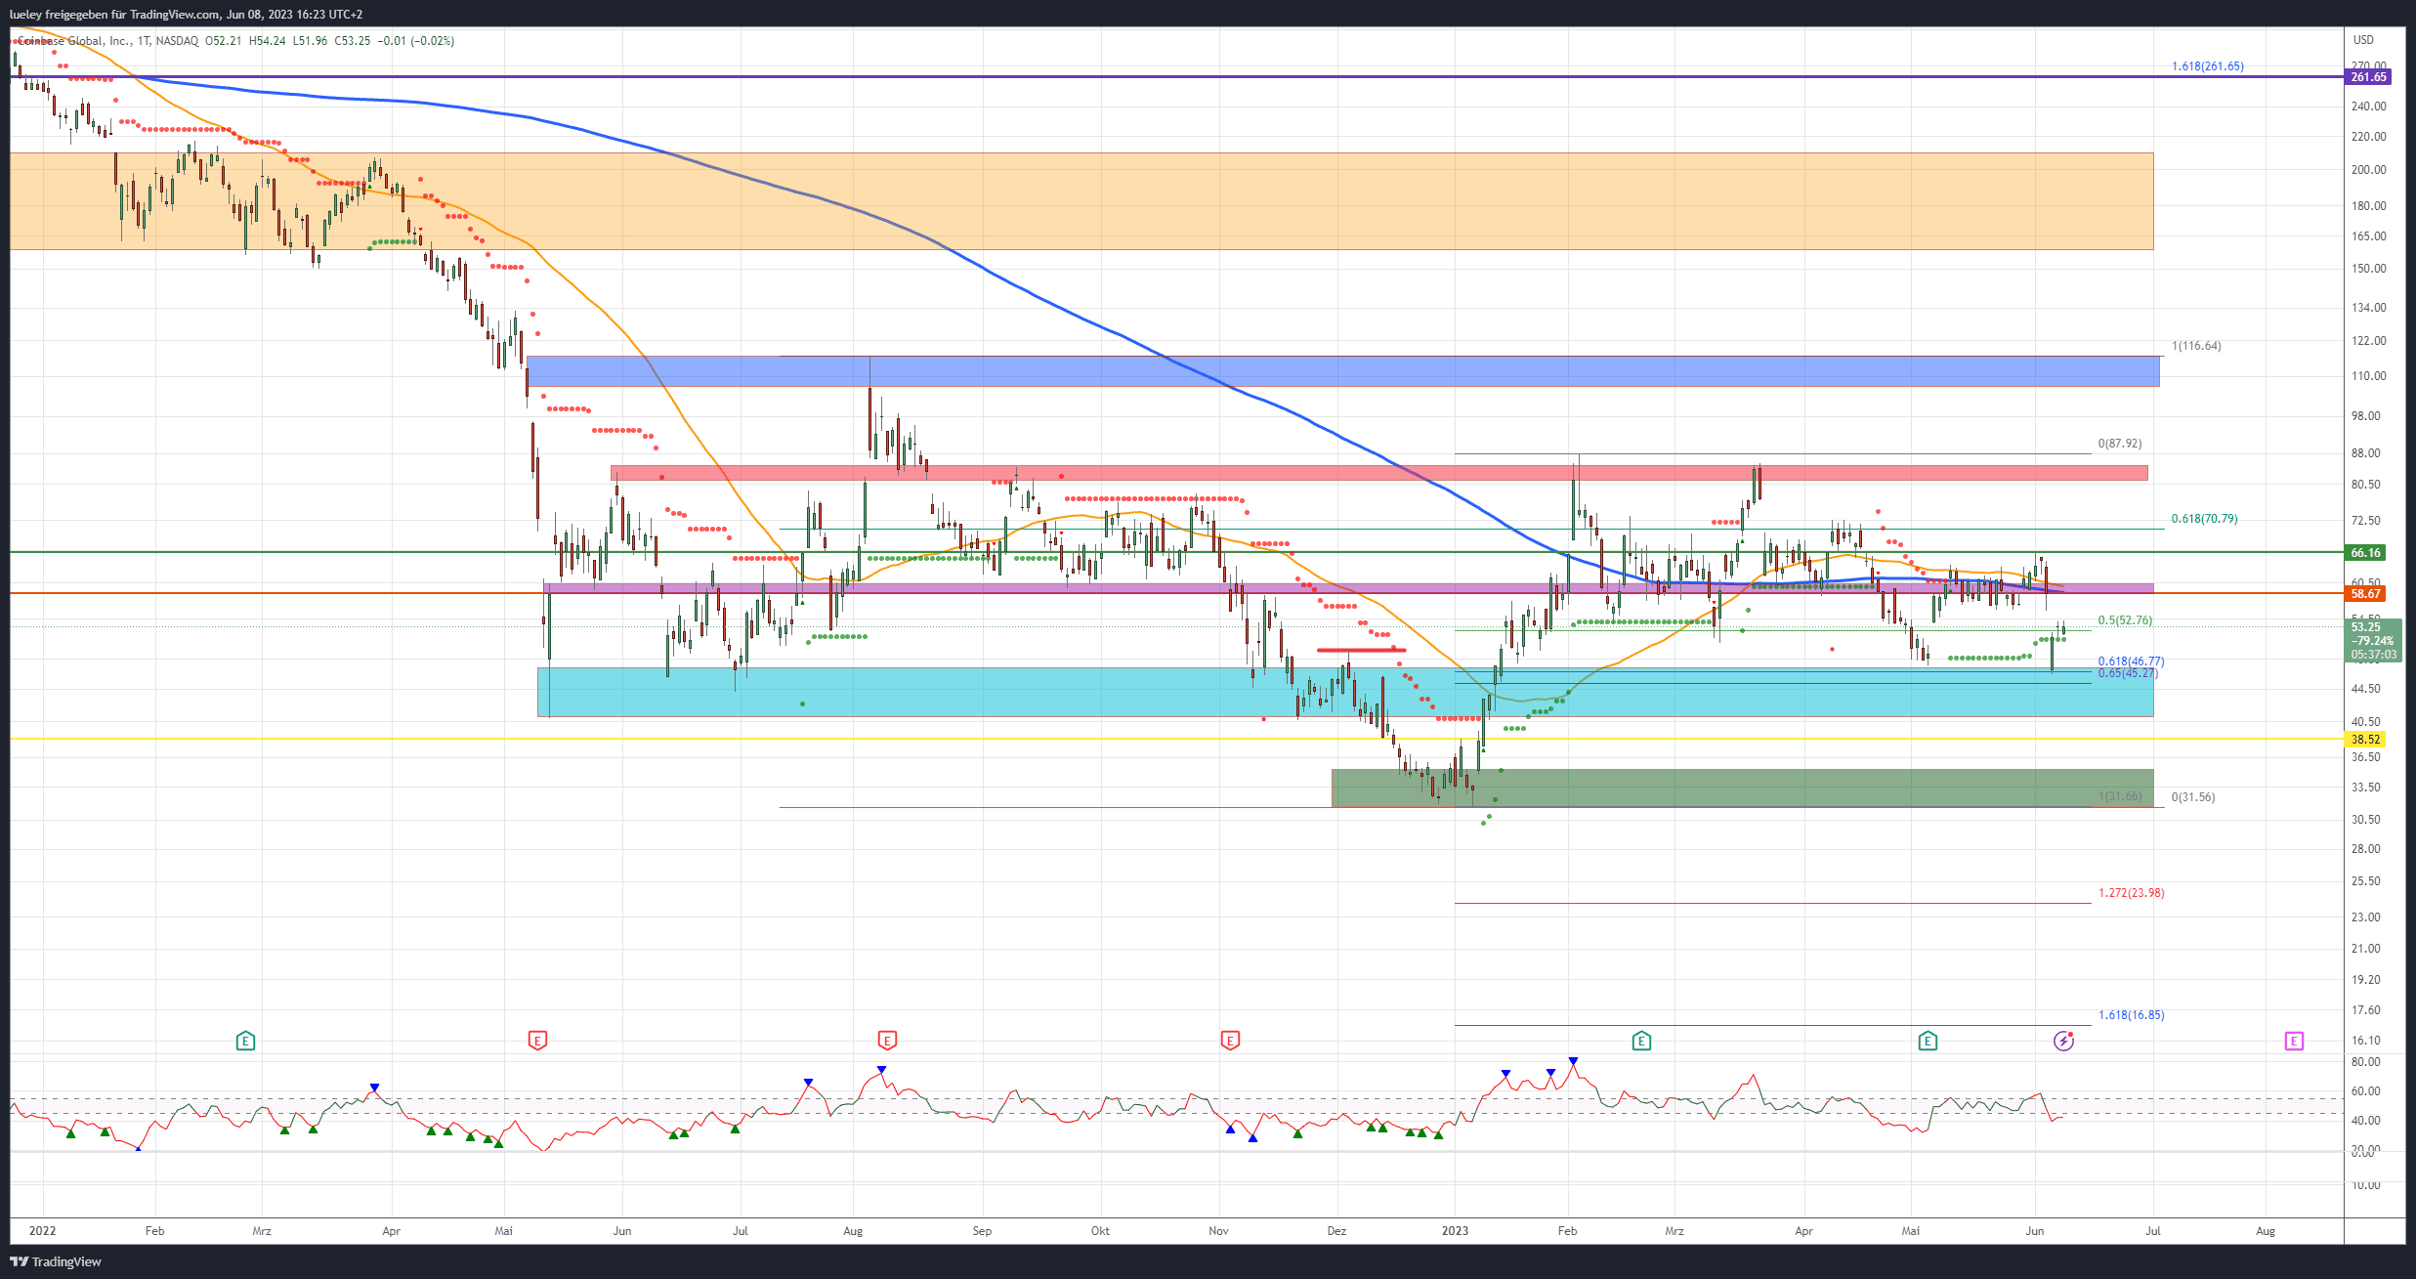Select the blue resistance zone rectangle
2416x1279 pixels.
[1343, 371]
